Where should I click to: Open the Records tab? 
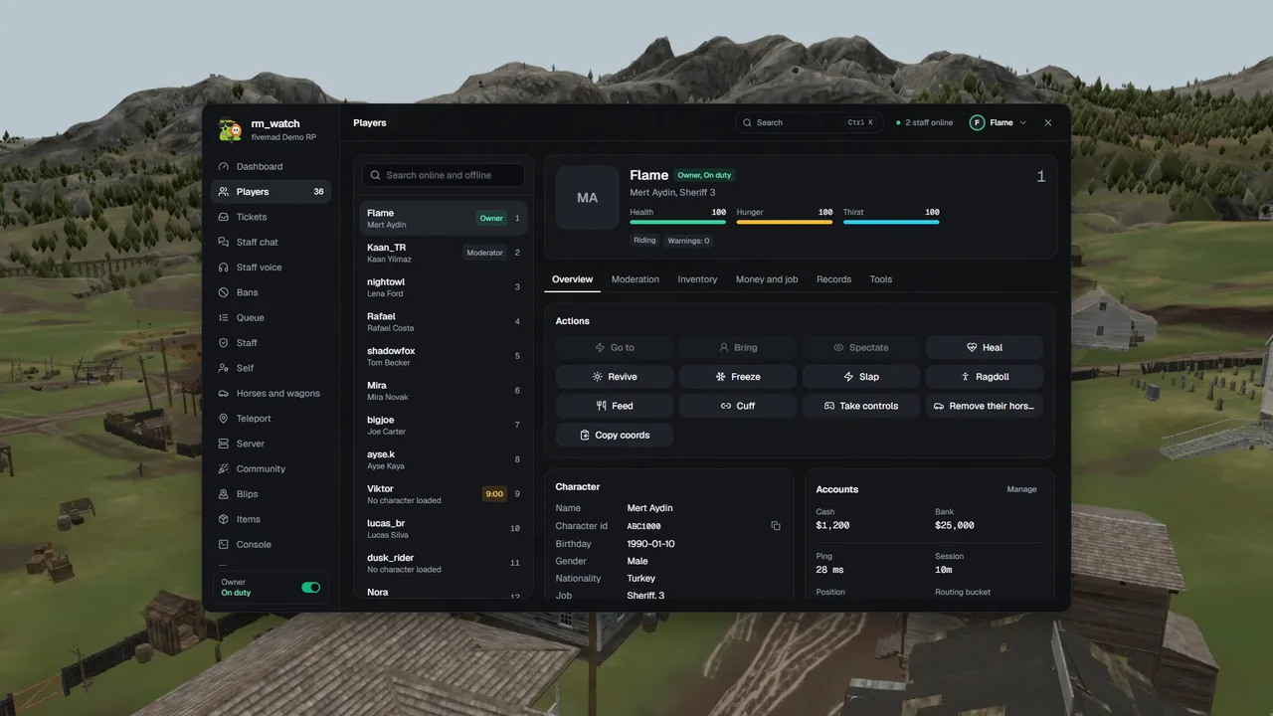click(x=833, y=279)
